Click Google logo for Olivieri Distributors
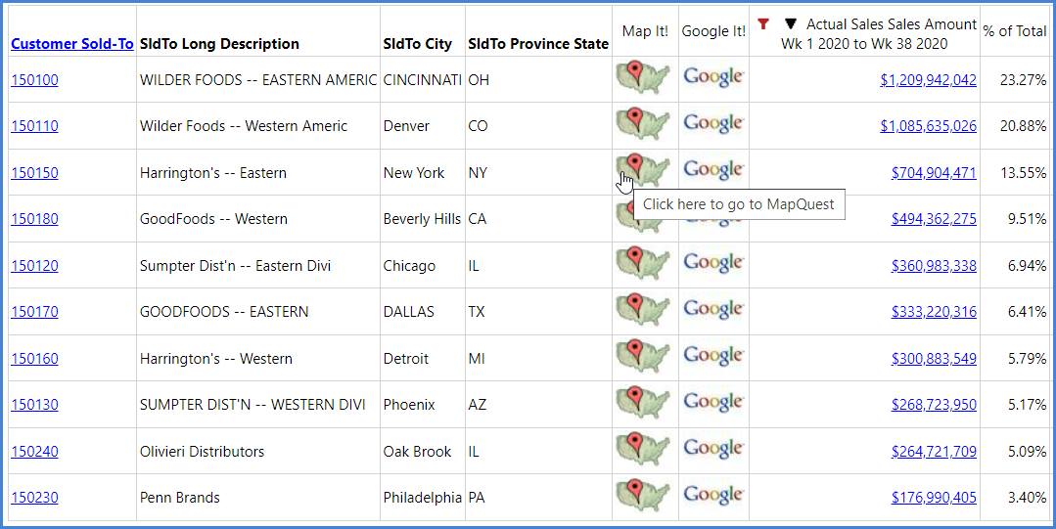 point(713,449)
